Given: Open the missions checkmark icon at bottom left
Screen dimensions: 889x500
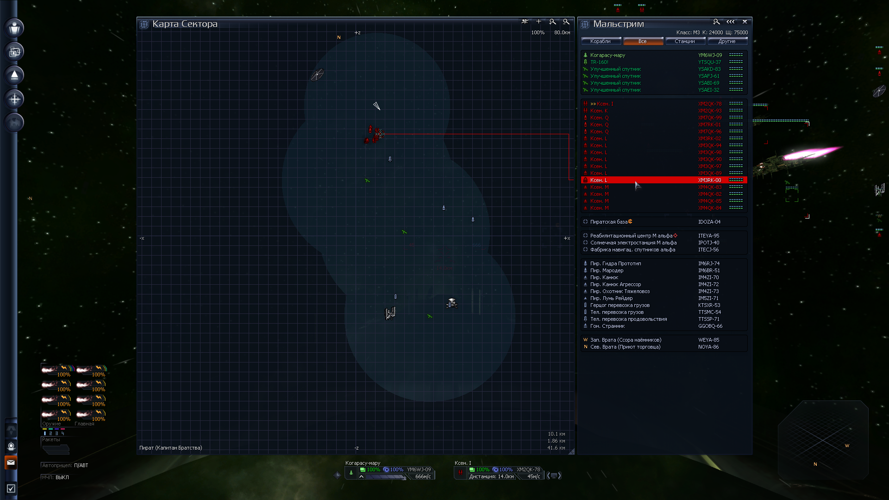Looking at the screenshot, I should tap(11, 488).
